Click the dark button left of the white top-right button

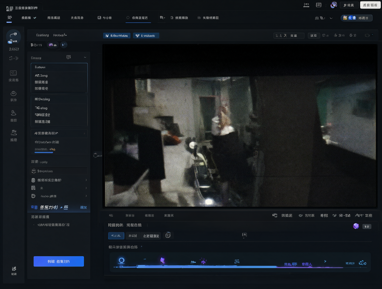point(349,5)
